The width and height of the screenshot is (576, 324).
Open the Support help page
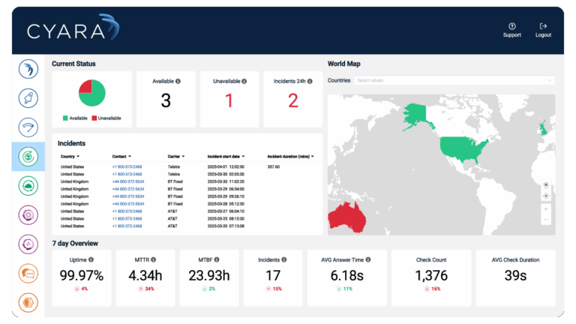(x=511, y=30)
